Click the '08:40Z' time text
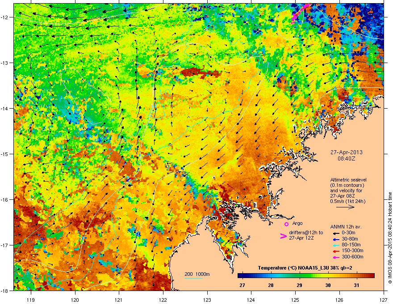This screenshot has width=393, height=304. click(x=346, y=159)
